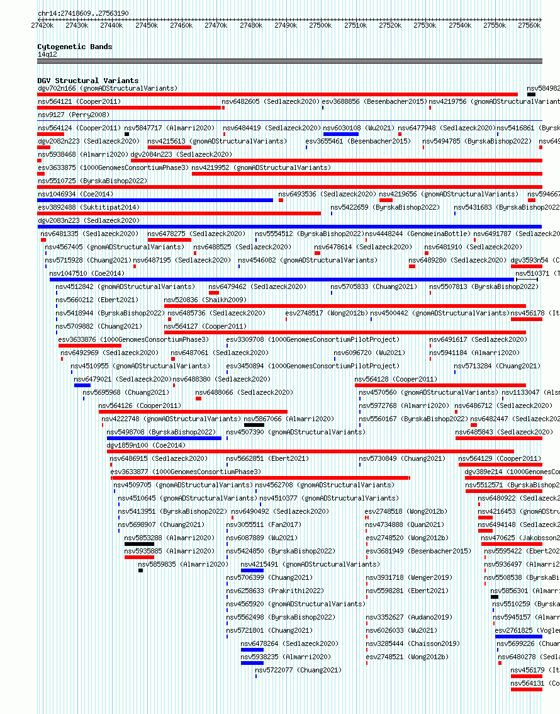
Task: Click the red bar under esv3633877
Action: coord(260,478)
